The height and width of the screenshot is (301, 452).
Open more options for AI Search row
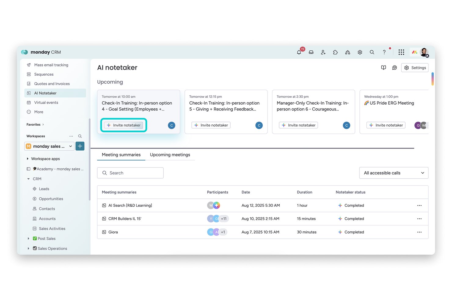[x=419, y=206]
